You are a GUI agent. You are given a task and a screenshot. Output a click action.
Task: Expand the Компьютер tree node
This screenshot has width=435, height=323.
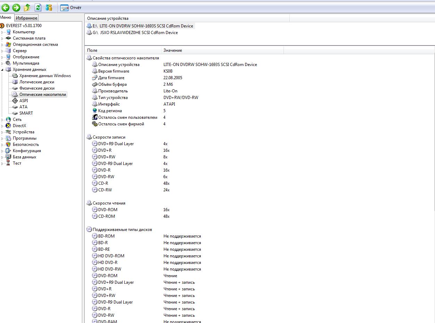[x=2, y=32]
